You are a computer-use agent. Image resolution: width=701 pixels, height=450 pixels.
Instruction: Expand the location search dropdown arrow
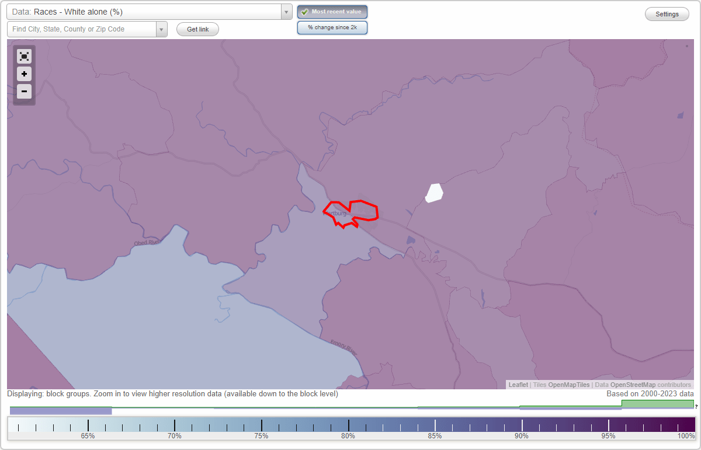[x=162, y=29]
